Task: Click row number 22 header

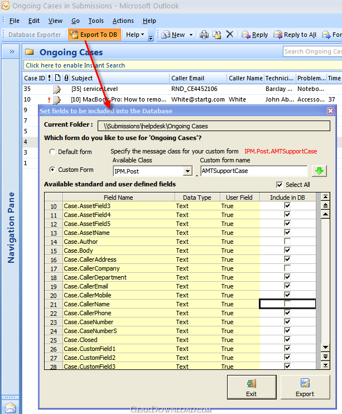Action: (x=54, y=313)
